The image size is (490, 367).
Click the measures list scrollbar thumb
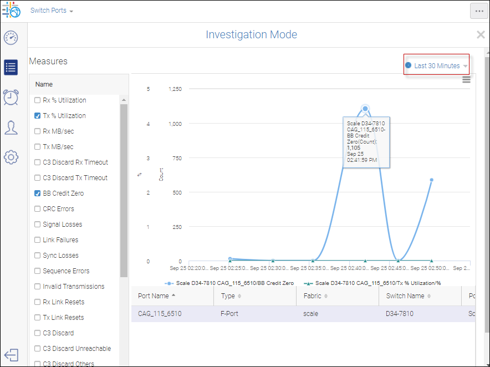[124, 190]
